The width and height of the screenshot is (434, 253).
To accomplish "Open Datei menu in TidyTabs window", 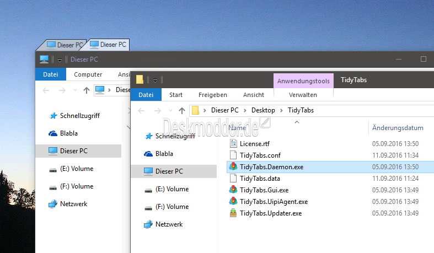I will tap(146, 95).
